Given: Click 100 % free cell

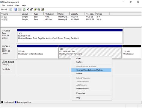Looking at the screenshot, I should tap(99, 19).
